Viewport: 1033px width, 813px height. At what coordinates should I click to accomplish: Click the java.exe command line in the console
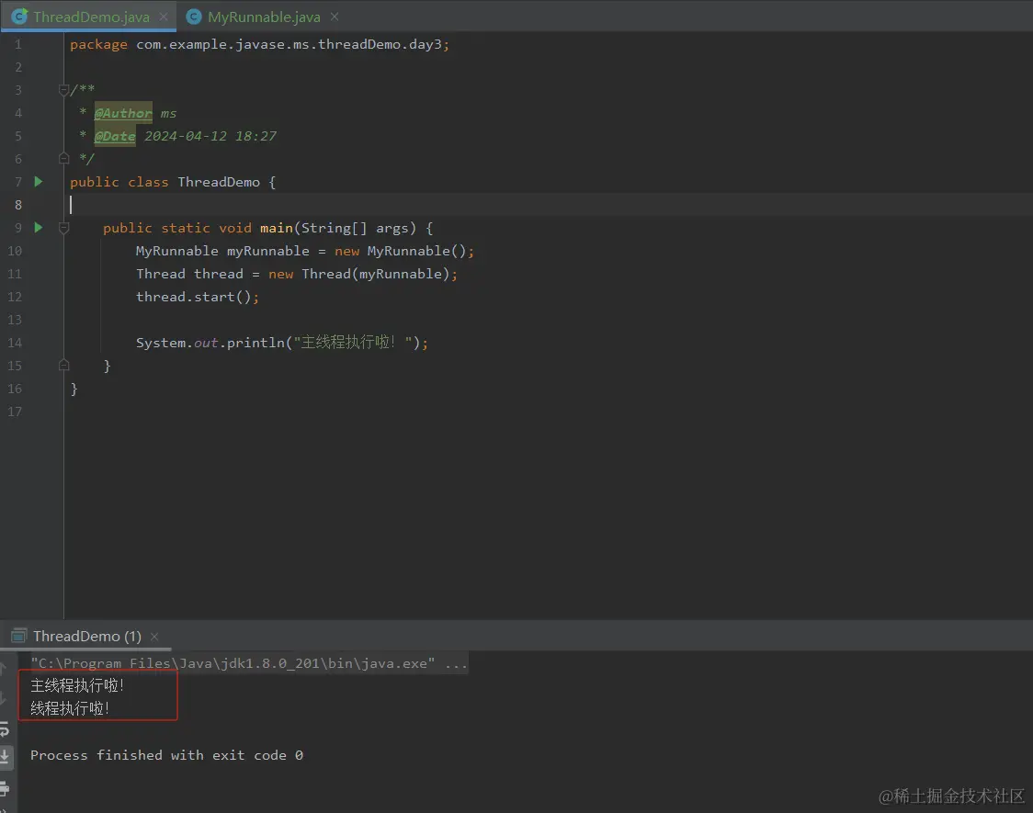tap(249, 663)
